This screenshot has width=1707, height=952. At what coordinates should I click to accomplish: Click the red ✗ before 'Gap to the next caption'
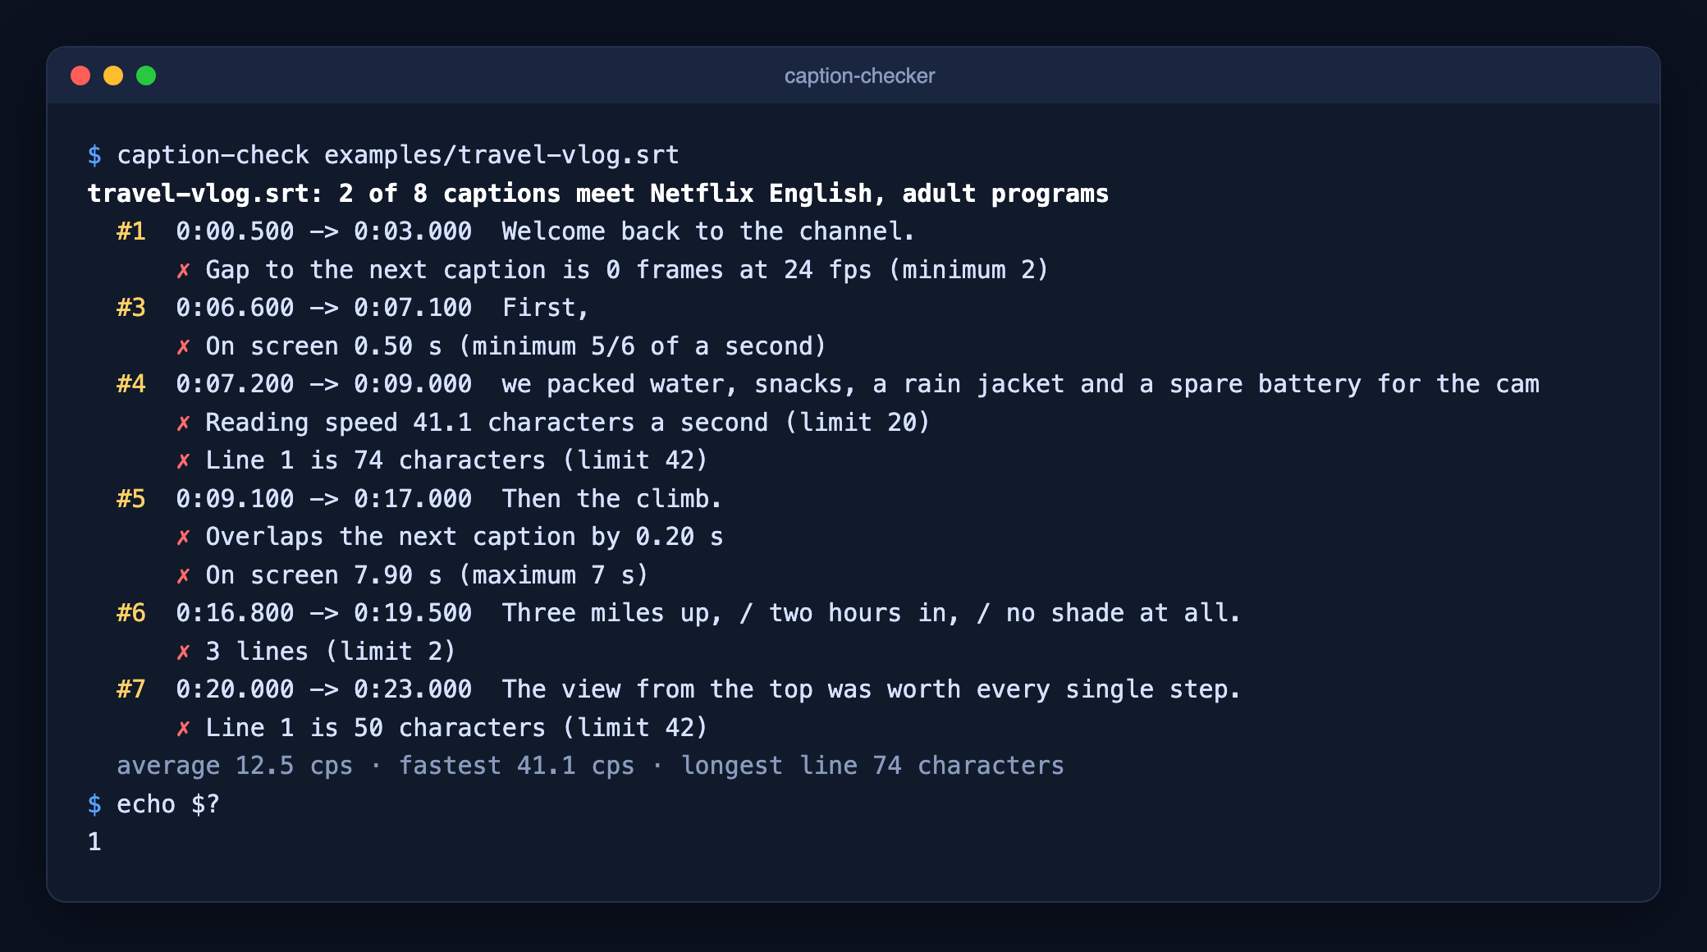[184, 271]
